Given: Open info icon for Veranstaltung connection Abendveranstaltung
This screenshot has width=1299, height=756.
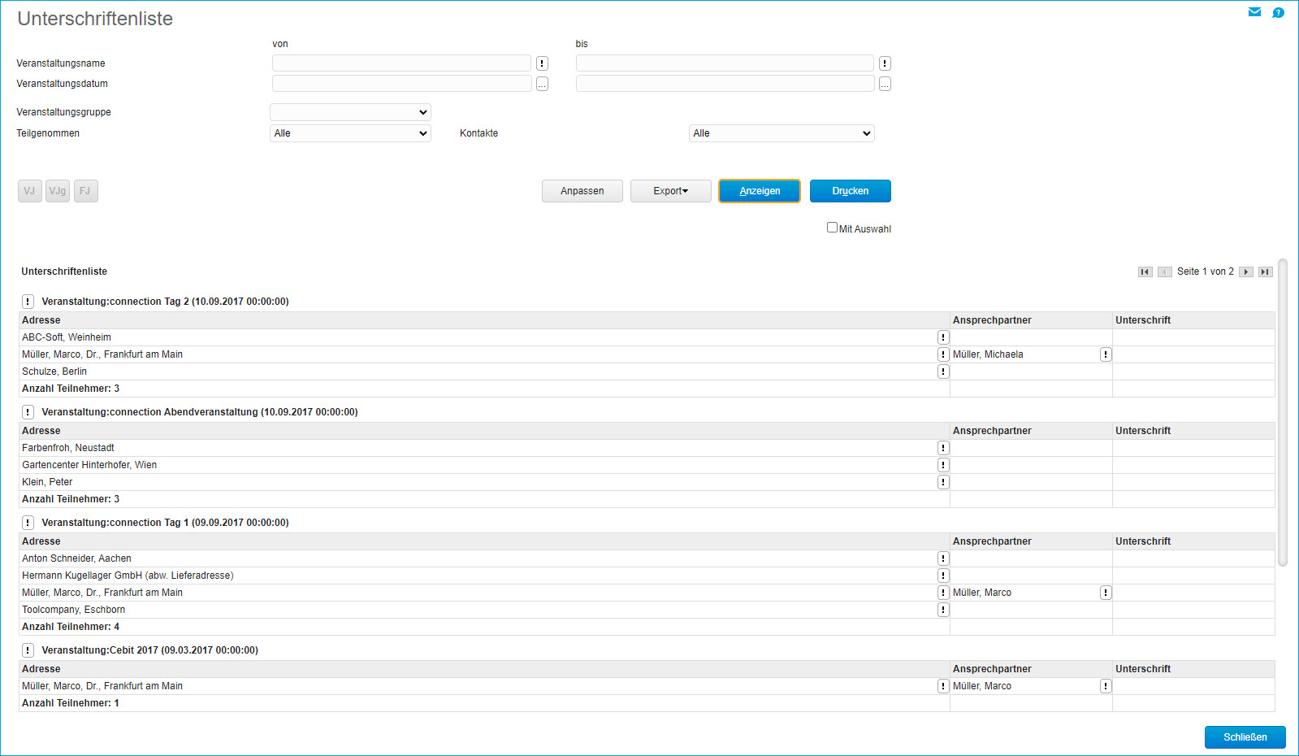Looking at the screenshot, I should (x=28, y=412).
